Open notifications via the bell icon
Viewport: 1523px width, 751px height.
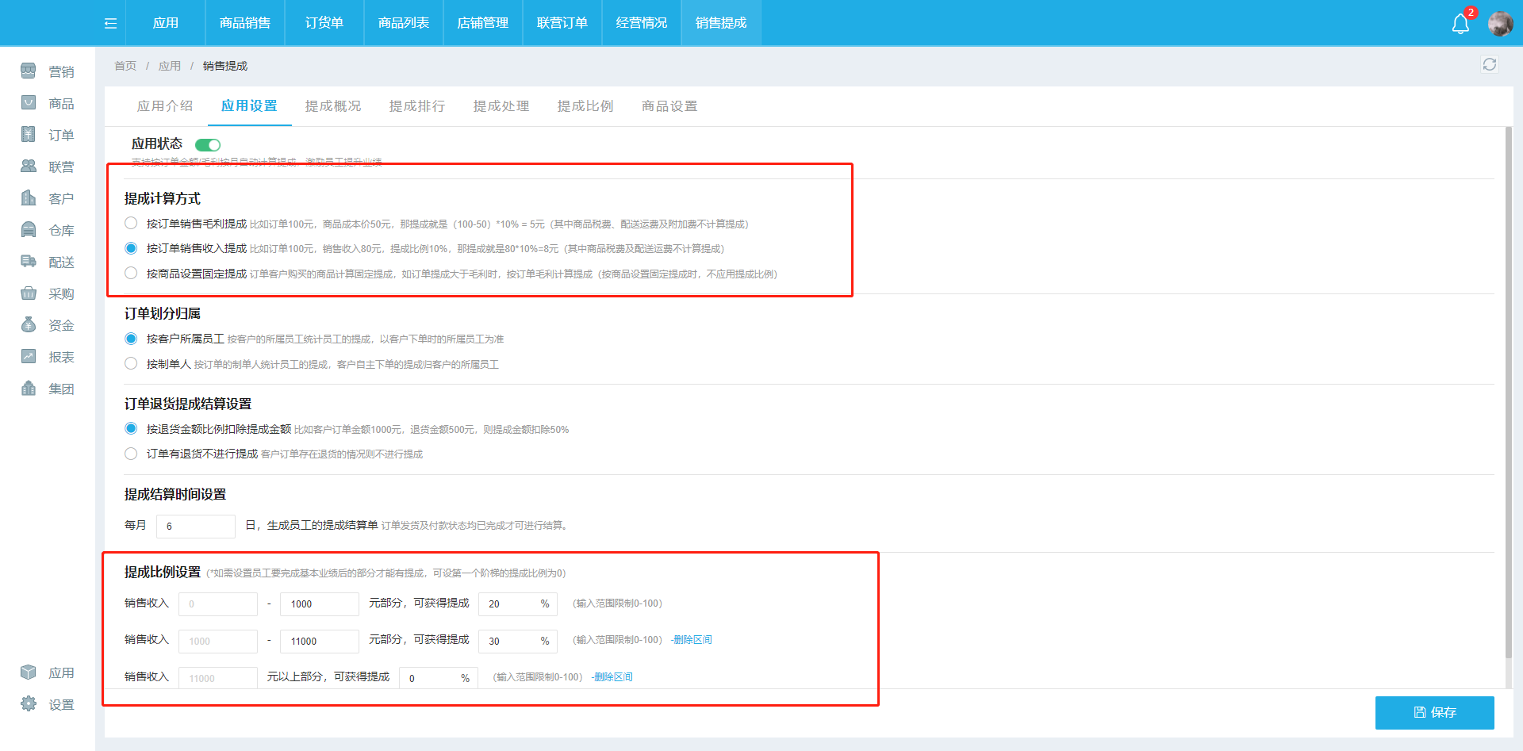pyautogui.click(x=1460, y=24)
